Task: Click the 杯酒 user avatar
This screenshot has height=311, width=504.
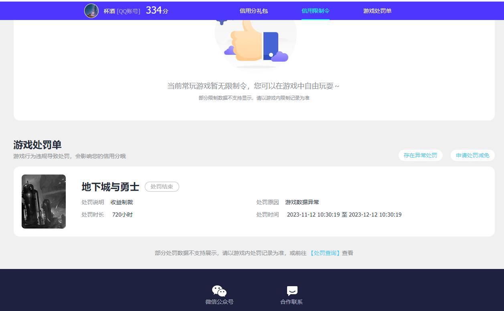Action: pyautogui.click(x=91, y=10)
